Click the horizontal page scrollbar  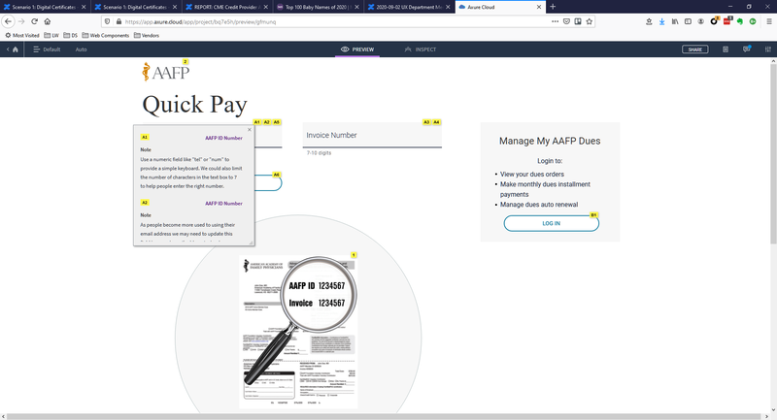[x=384, y=416]
